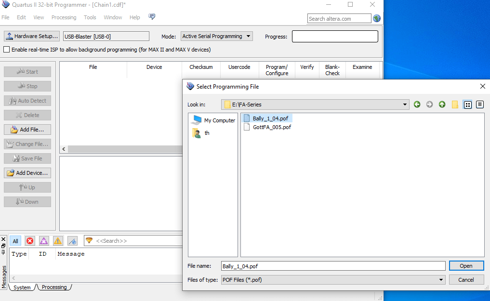The height and width of the screenshot is (301, 490).
Task: Open the Processing menu
Action: [x=64, y=17]
